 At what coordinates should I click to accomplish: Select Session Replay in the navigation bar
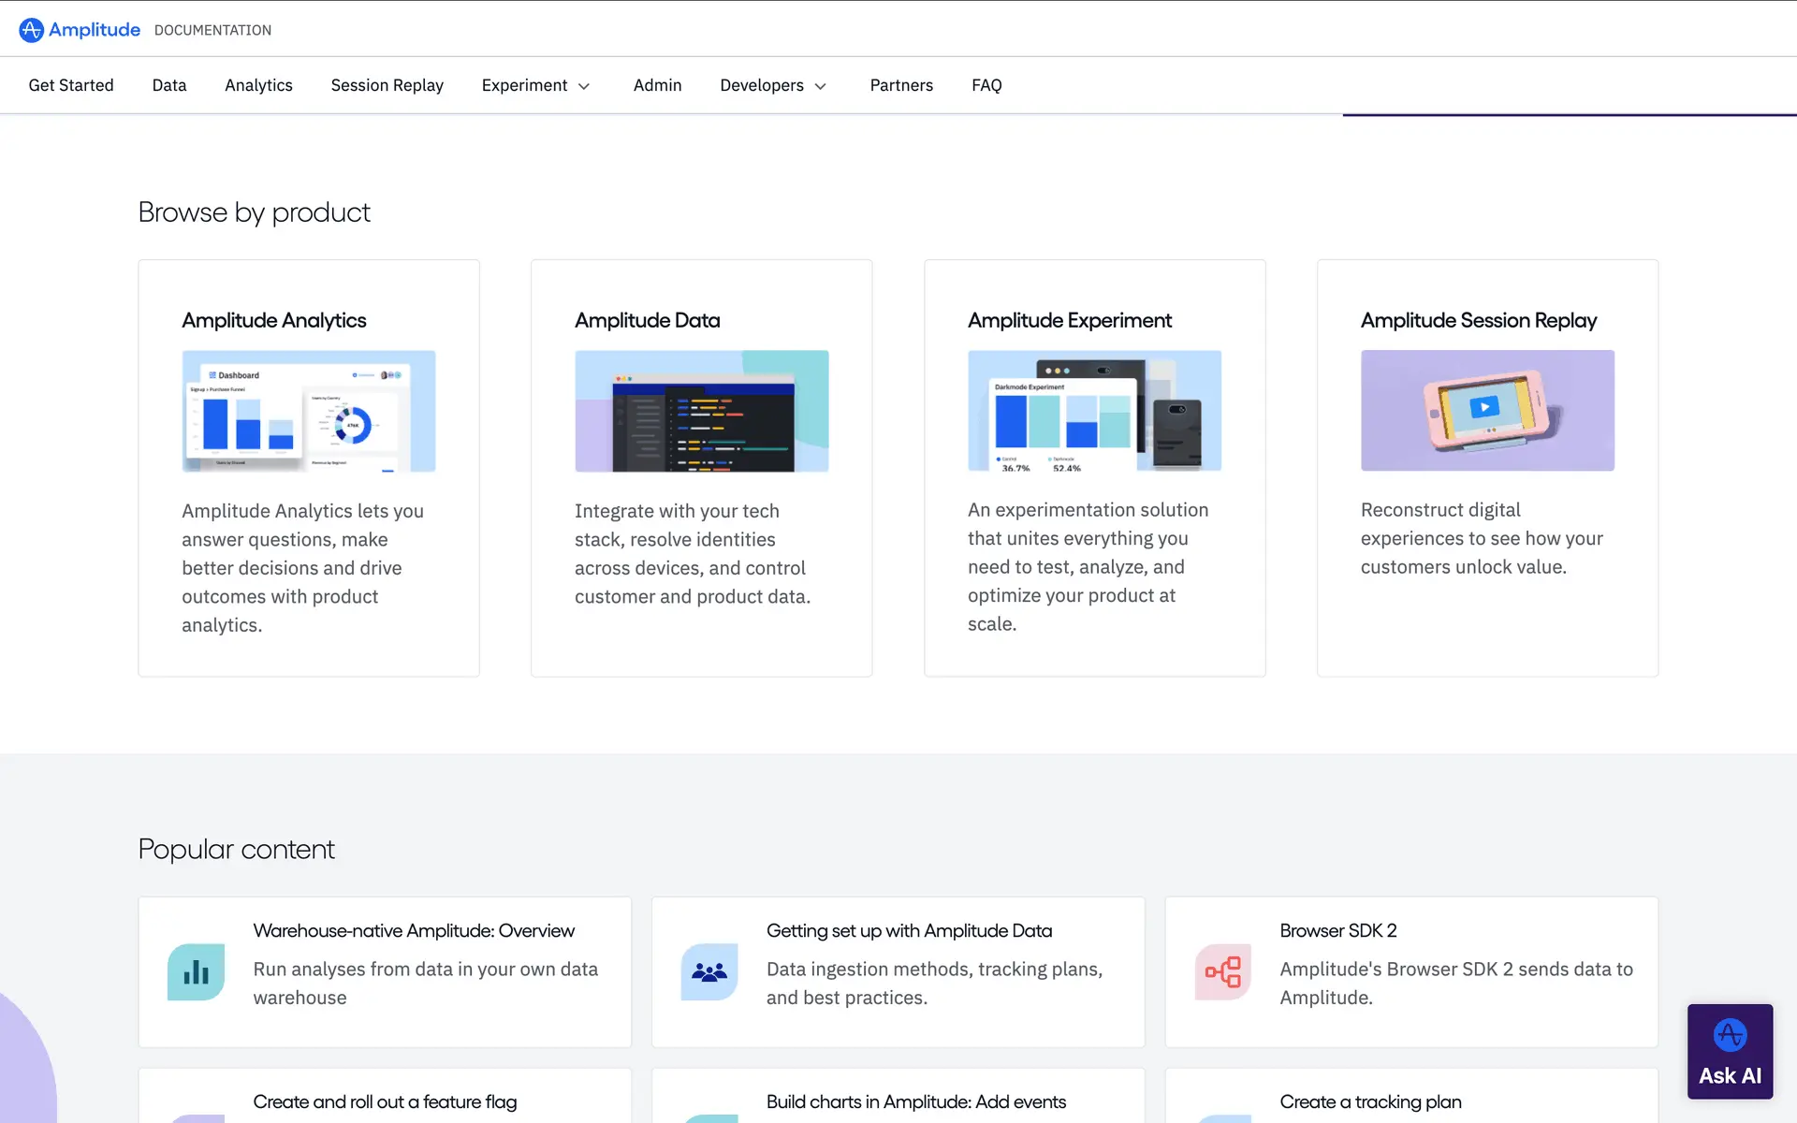[387, 85]
